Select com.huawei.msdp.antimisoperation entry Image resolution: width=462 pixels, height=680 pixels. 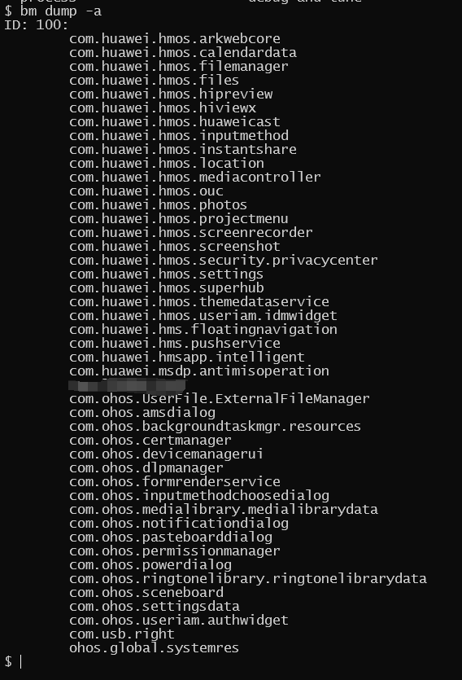[199, 371]
